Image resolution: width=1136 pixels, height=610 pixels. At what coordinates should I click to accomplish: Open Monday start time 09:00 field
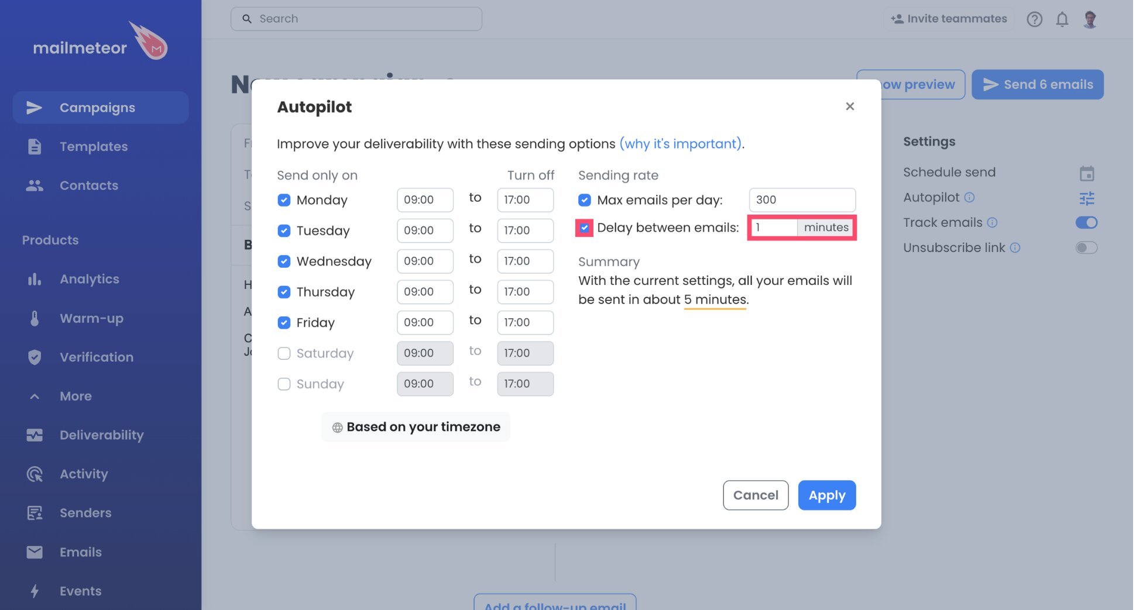425,200
